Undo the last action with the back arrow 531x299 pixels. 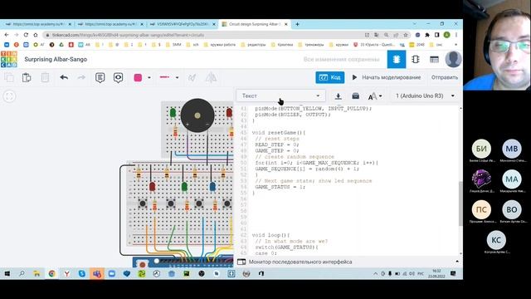tap(64, 77)
